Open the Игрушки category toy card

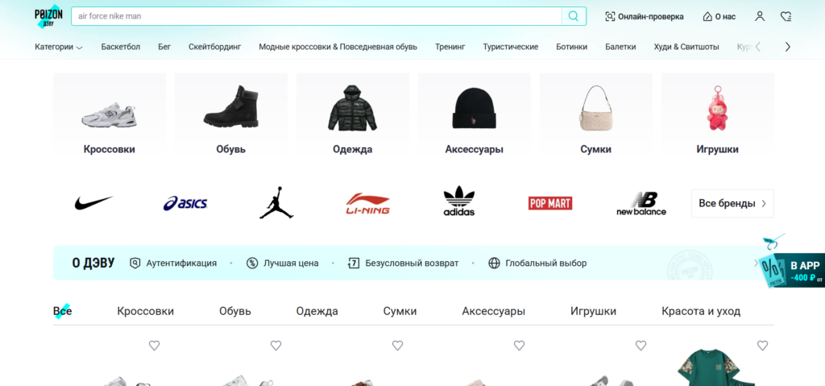click(717, 115)
